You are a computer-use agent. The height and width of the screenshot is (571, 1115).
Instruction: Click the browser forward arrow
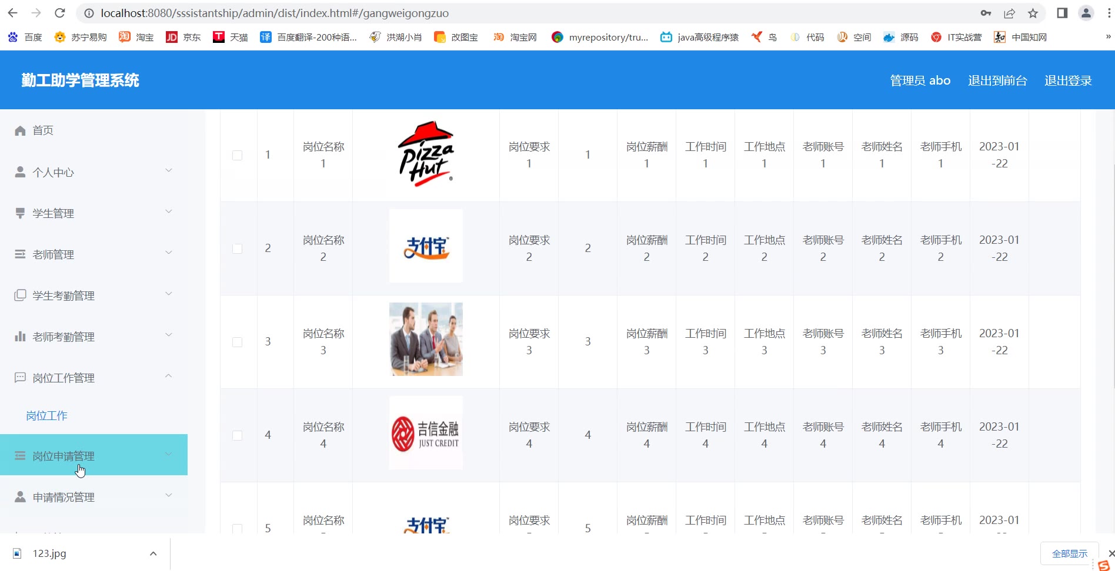point(36,13)
